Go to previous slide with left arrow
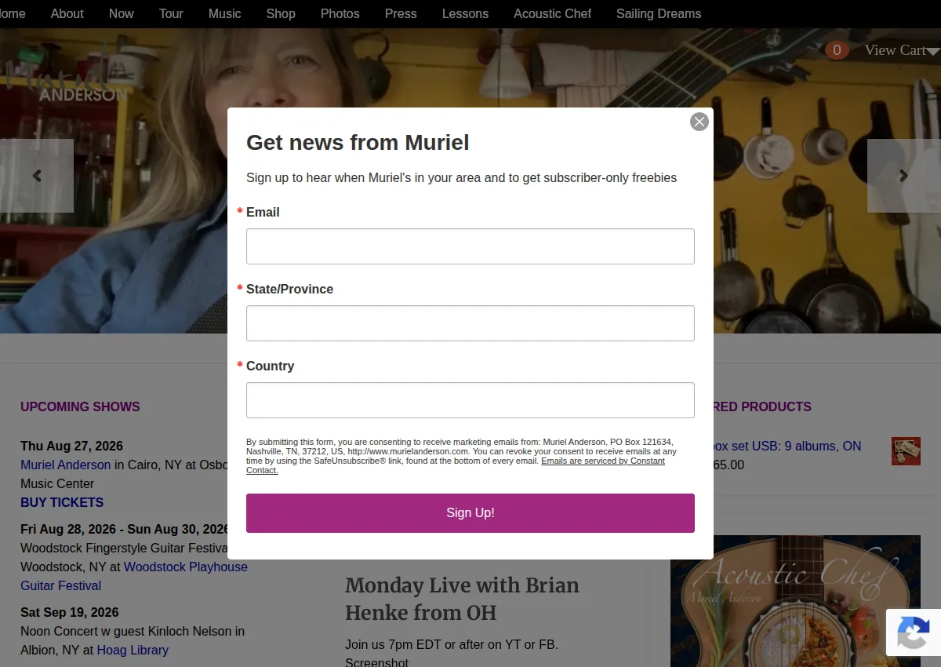 37,176
